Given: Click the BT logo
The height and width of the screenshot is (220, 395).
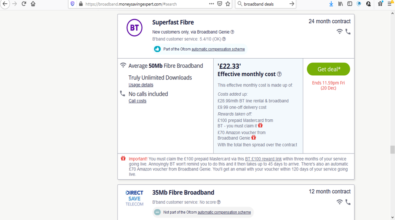Looking at the screenshot, I should [134, 28].
